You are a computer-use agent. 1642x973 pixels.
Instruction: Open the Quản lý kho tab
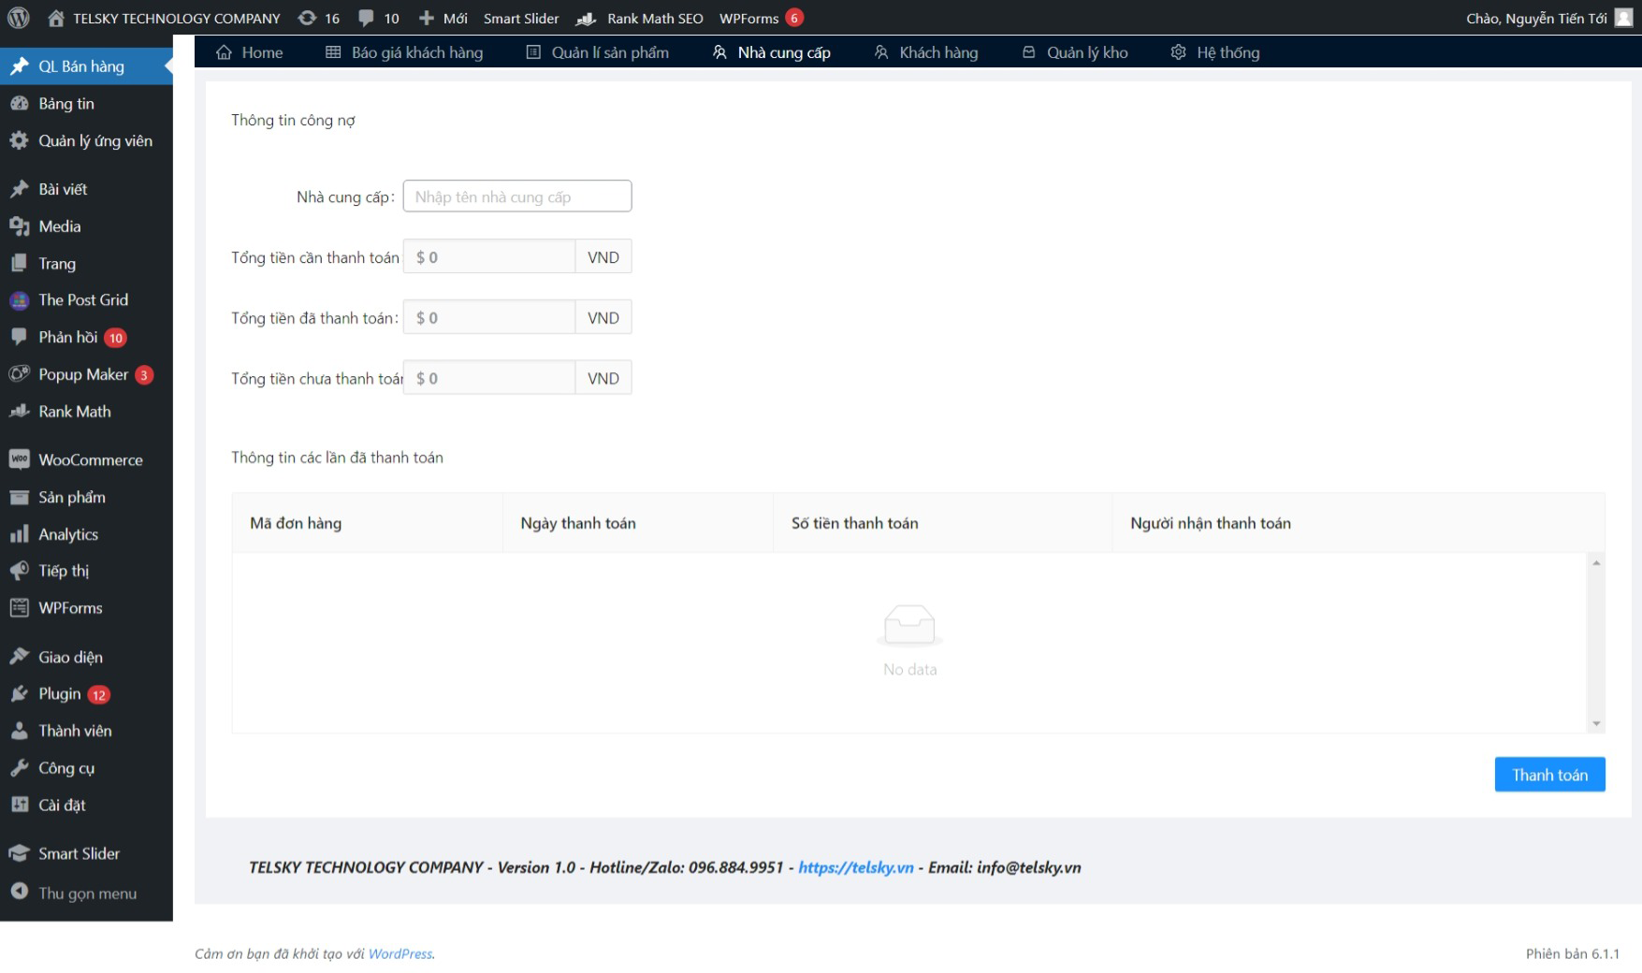tap(1075, 52)
